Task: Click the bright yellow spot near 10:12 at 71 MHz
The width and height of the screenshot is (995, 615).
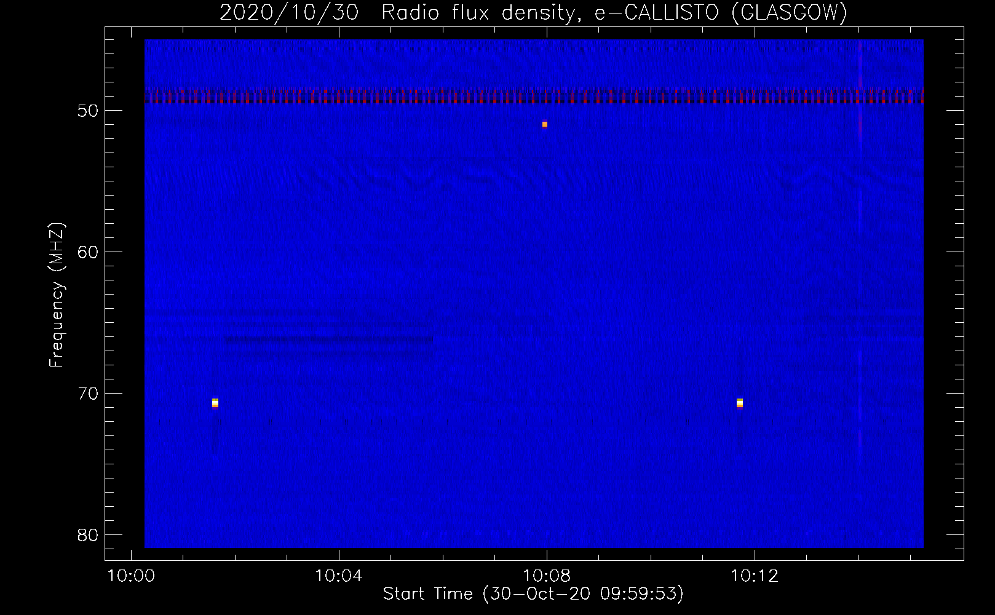Action: pos(740,403)
